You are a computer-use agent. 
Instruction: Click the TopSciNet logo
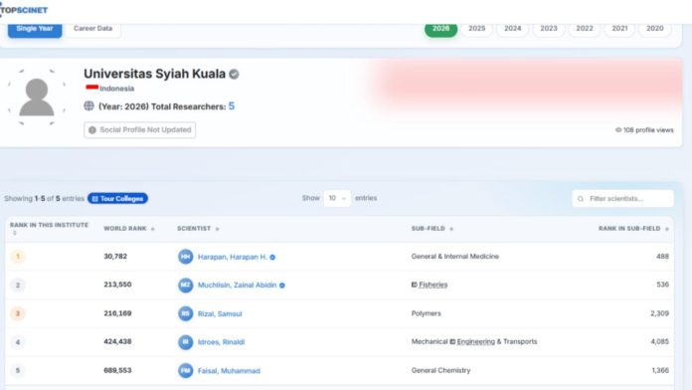click(24, 10)
